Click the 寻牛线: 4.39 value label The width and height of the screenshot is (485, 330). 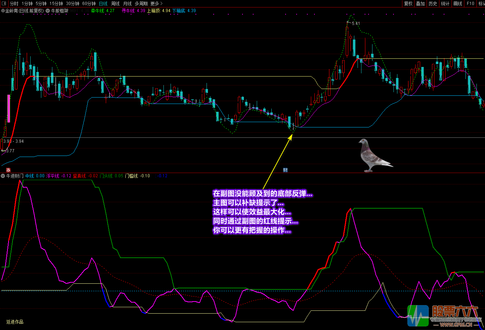(x=134, y=11)
